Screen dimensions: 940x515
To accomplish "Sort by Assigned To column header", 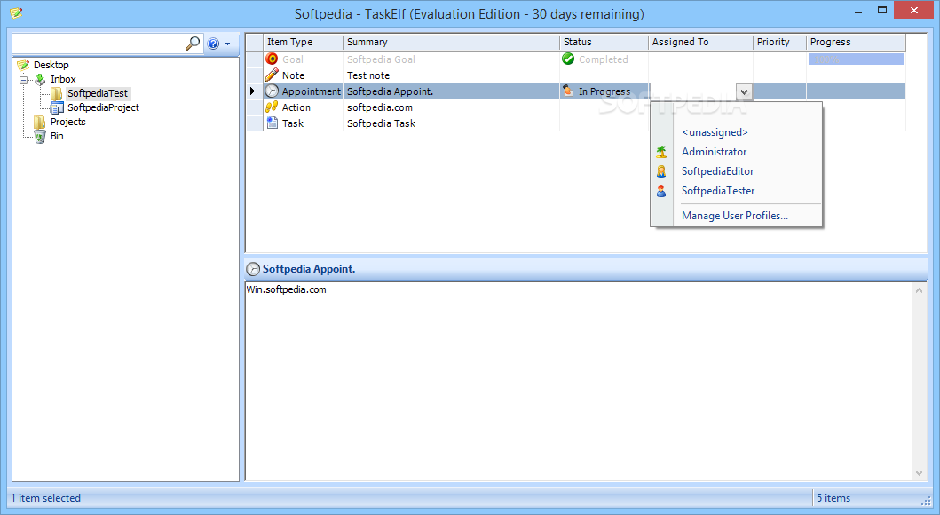I will click(700, 42).
